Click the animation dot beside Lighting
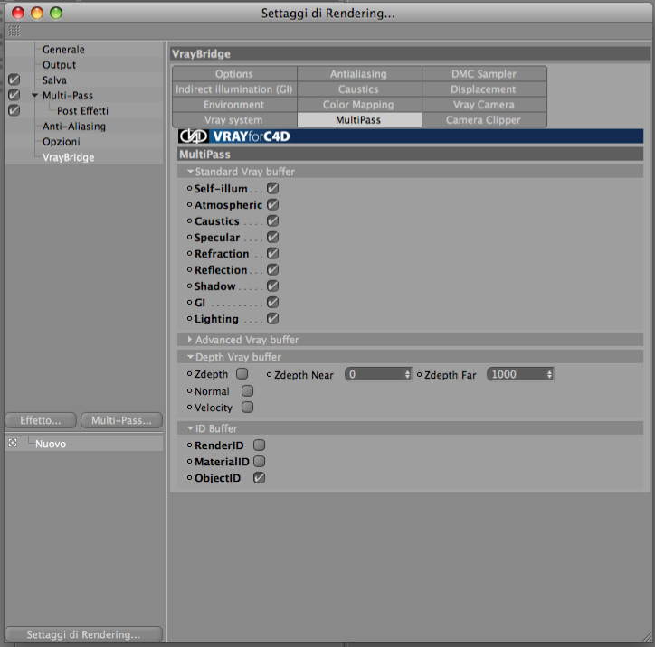655x647 pixels. (189, 319)
